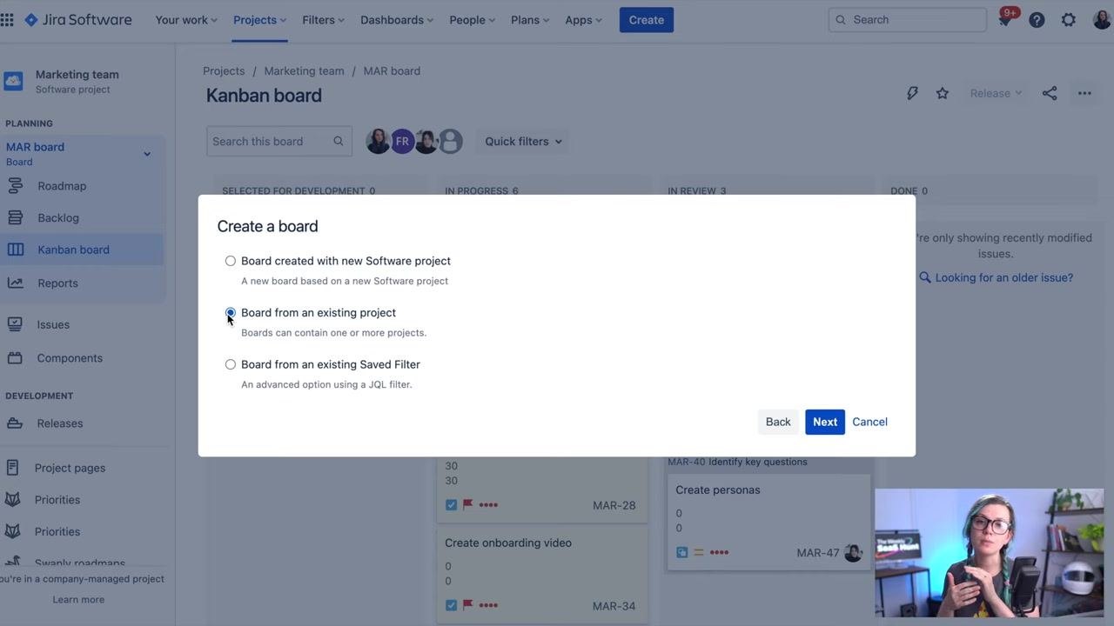Click the Backlog sidebar icon
The height and width of the screenshot is (626, 1114).
[x=15, y=217]
